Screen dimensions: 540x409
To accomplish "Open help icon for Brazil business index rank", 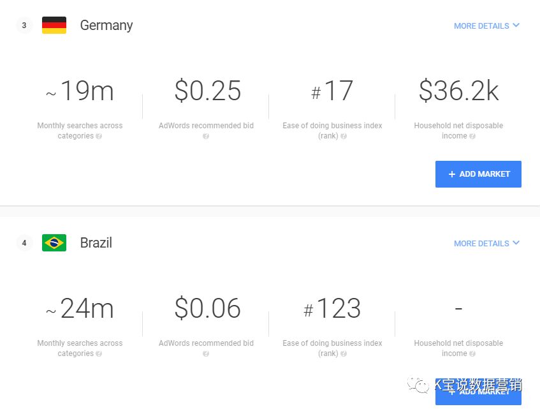I will click(344, 353).
